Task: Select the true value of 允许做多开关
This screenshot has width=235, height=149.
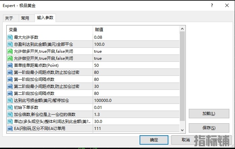Action: coord(98,51)
